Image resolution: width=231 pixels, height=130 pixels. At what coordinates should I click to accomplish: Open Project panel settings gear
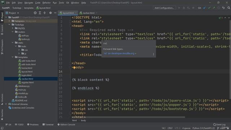click(51, 13)
